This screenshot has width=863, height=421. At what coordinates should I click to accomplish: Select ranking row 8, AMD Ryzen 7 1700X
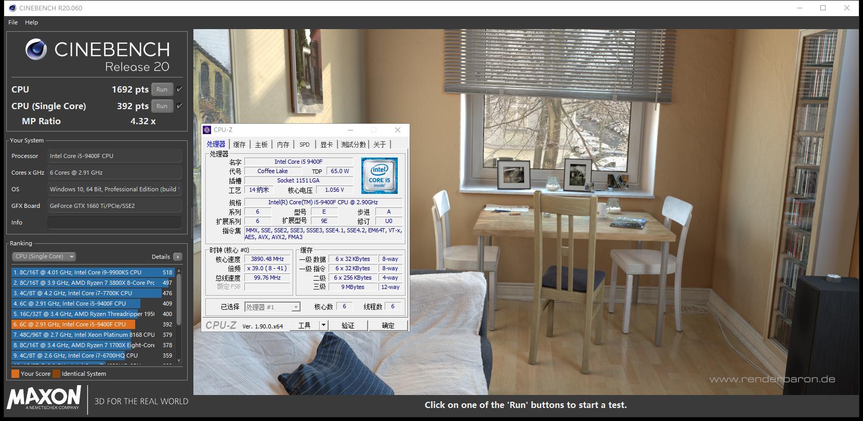[x=93, y=345]
